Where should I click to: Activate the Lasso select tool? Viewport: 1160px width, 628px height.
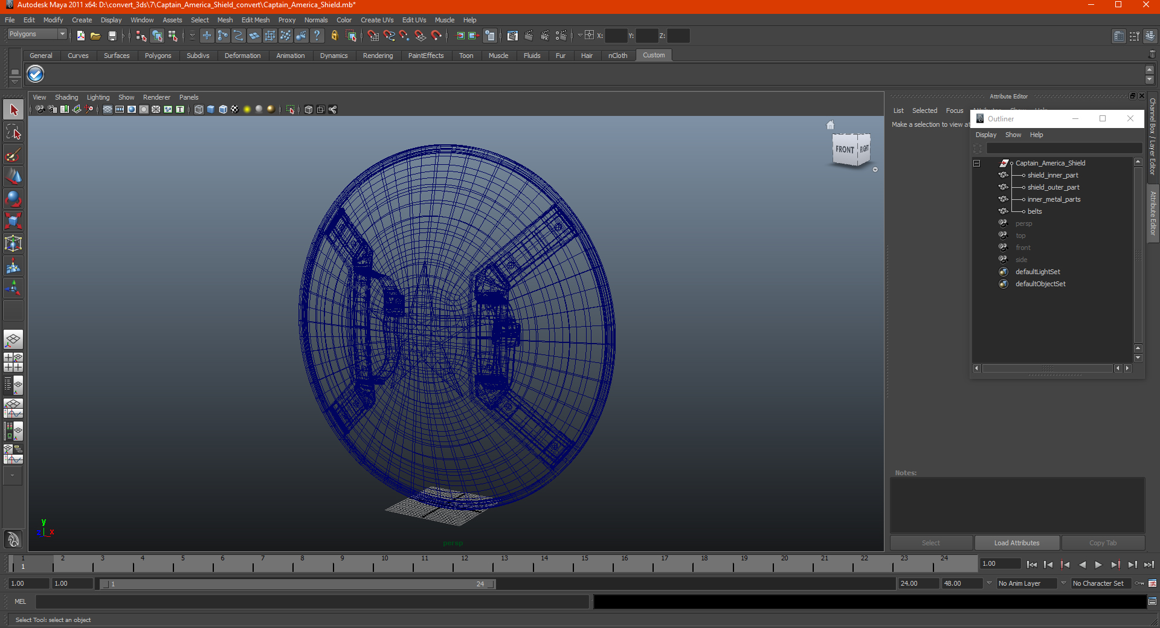coord(13,132)
